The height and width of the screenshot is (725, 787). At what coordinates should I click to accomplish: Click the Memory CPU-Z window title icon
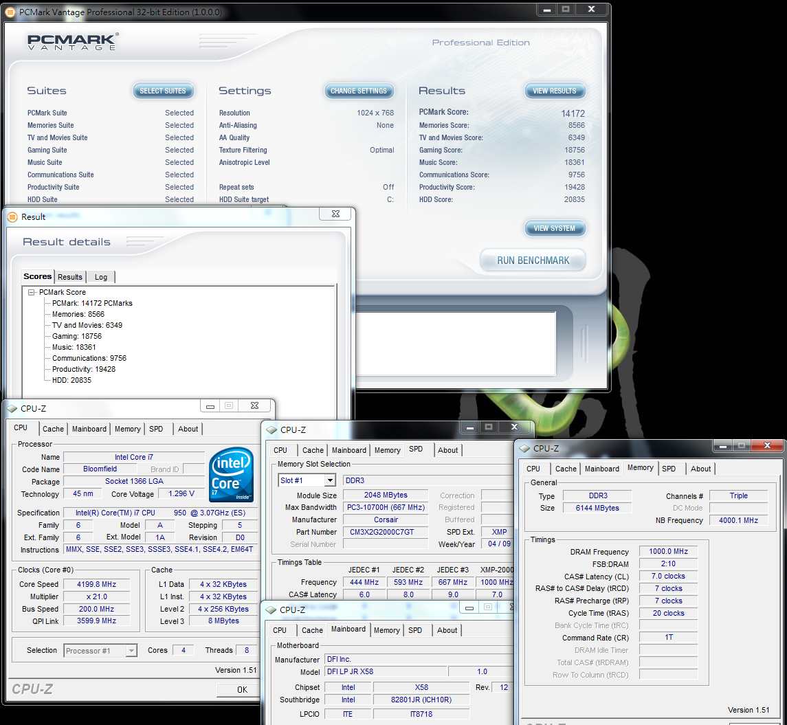pyautogui.click(x=524, y=449)
